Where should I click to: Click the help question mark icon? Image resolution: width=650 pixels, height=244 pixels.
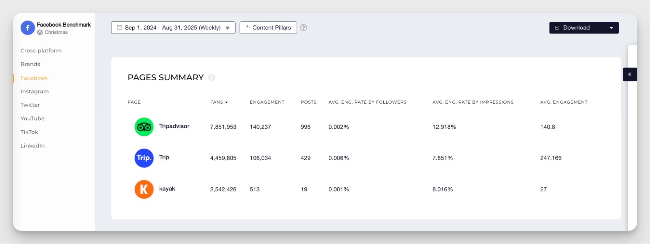click(x=303, y=28)
